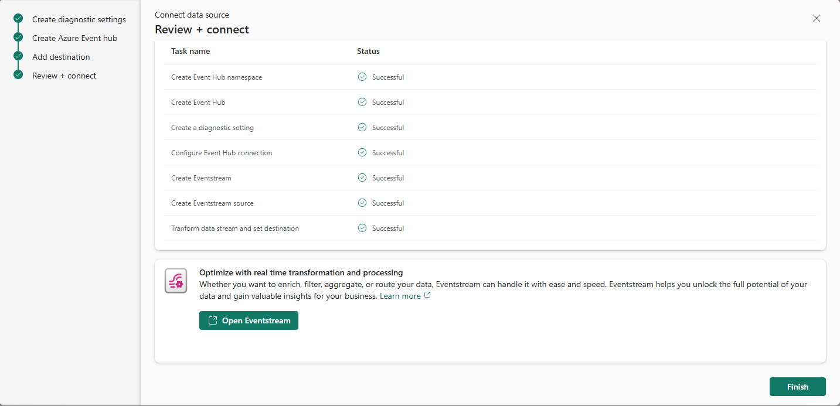Click the Create Event Hub namespace success checkmark
The height and width of the screenshot is (406, 840).
[x=362, y=77]
